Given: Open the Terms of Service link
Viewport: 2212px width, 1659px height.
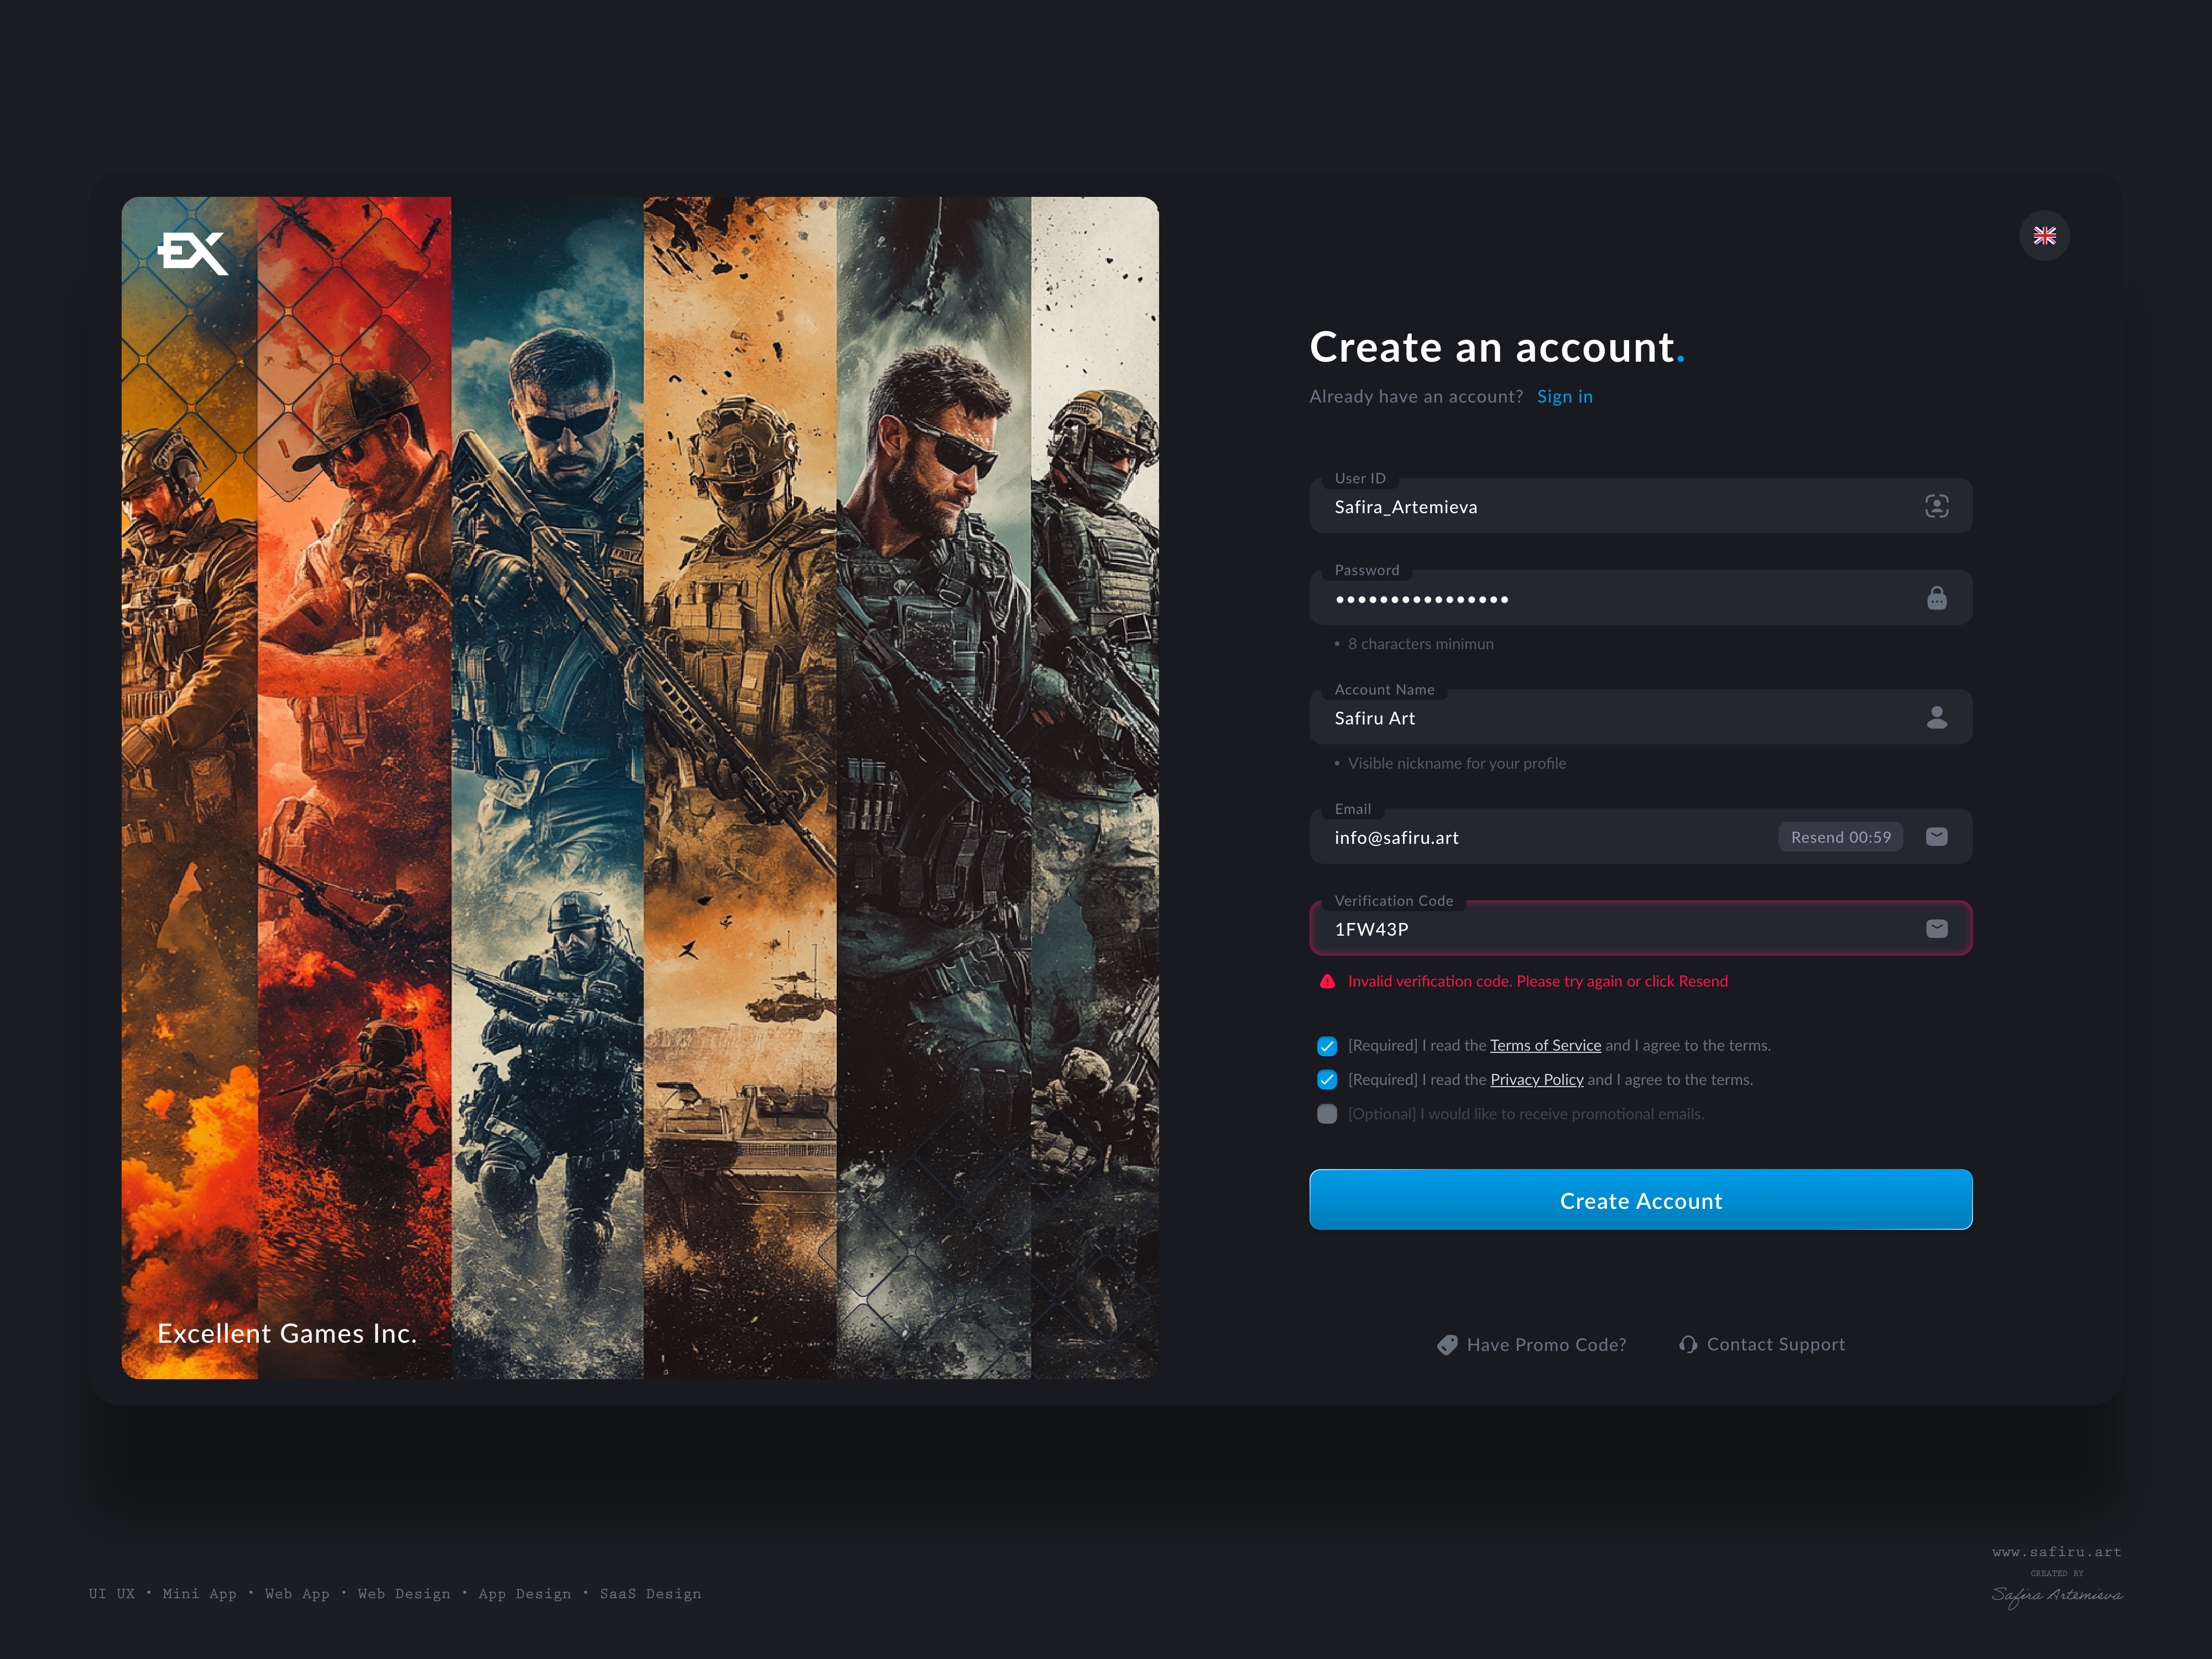Looking at the screenshot, I should [x=1545, y=1045].
